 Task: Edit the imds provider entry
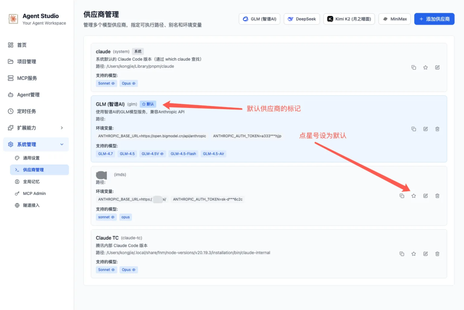[x=425, y=196]
